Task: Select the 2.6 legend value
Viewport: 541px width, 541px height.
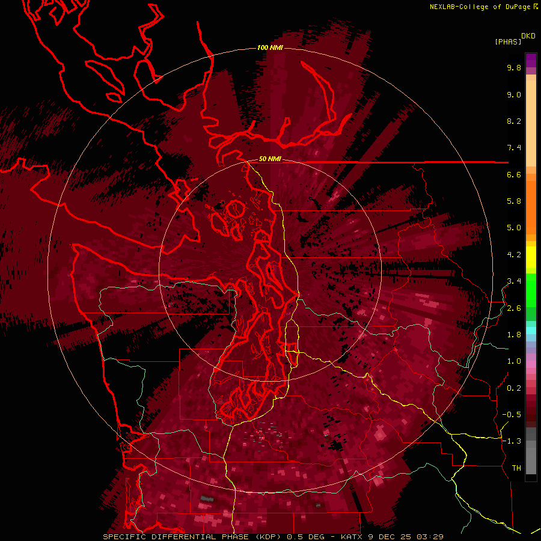Action: pyautogui.click(x=514, y=308)
